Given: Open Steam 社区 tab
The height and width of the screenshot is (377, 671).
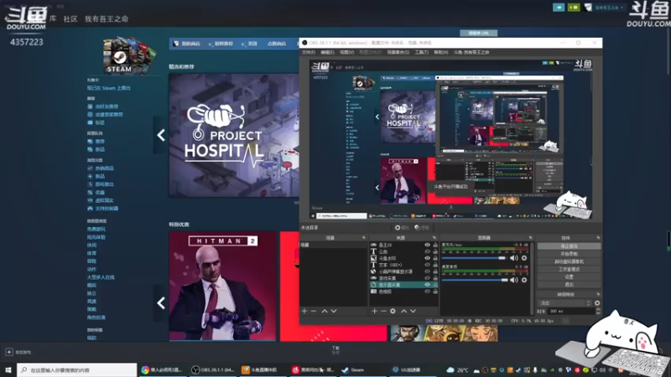Looking at the screenshot, I should click(70, 18).
